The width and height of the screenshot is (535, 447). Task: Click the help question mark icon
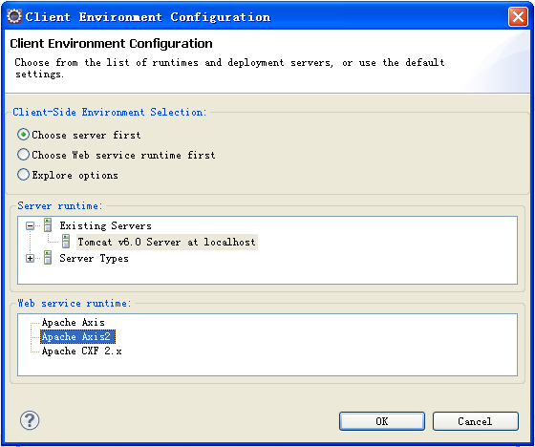(x=30, y=420)
